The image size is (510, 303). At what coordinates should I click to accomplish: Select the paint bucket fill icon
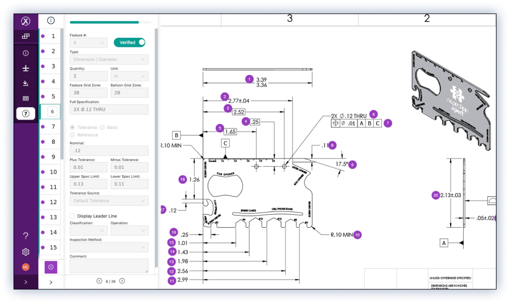25,83
